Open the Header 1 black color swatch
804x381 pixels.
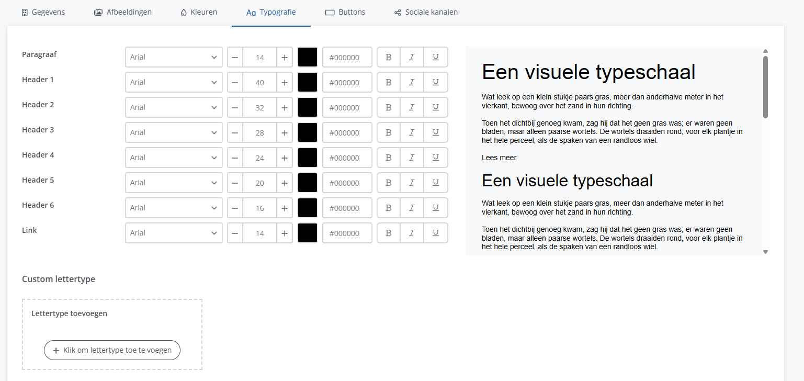(308, 82)
